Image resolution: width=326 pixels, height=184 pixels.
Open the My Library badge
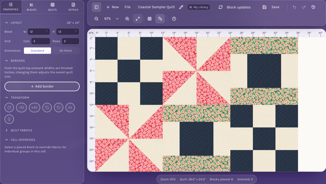199,7
